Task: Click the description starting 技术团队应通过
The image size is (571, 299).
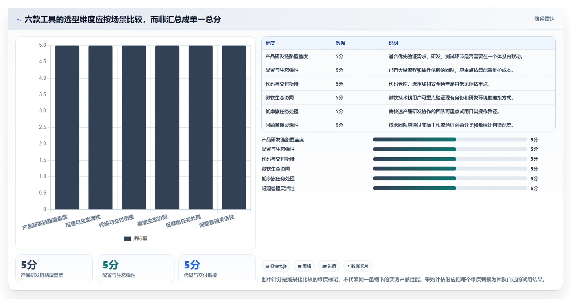Action: [x=451, y=125]
